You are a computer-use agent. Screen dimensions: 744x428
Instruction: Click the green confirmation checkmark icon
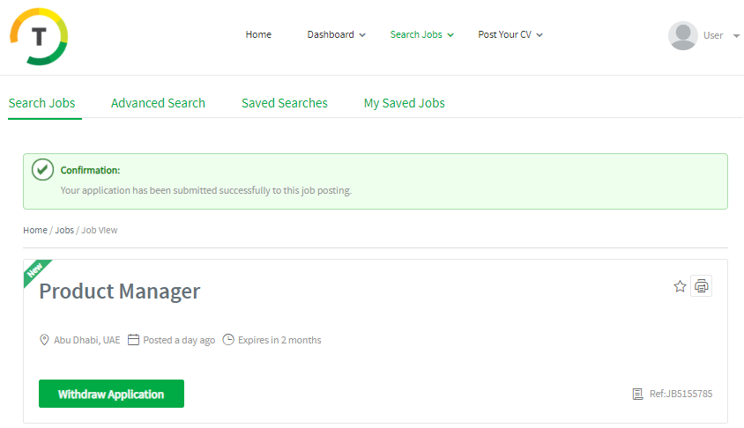pyautogui.click(x=42, y=170)
